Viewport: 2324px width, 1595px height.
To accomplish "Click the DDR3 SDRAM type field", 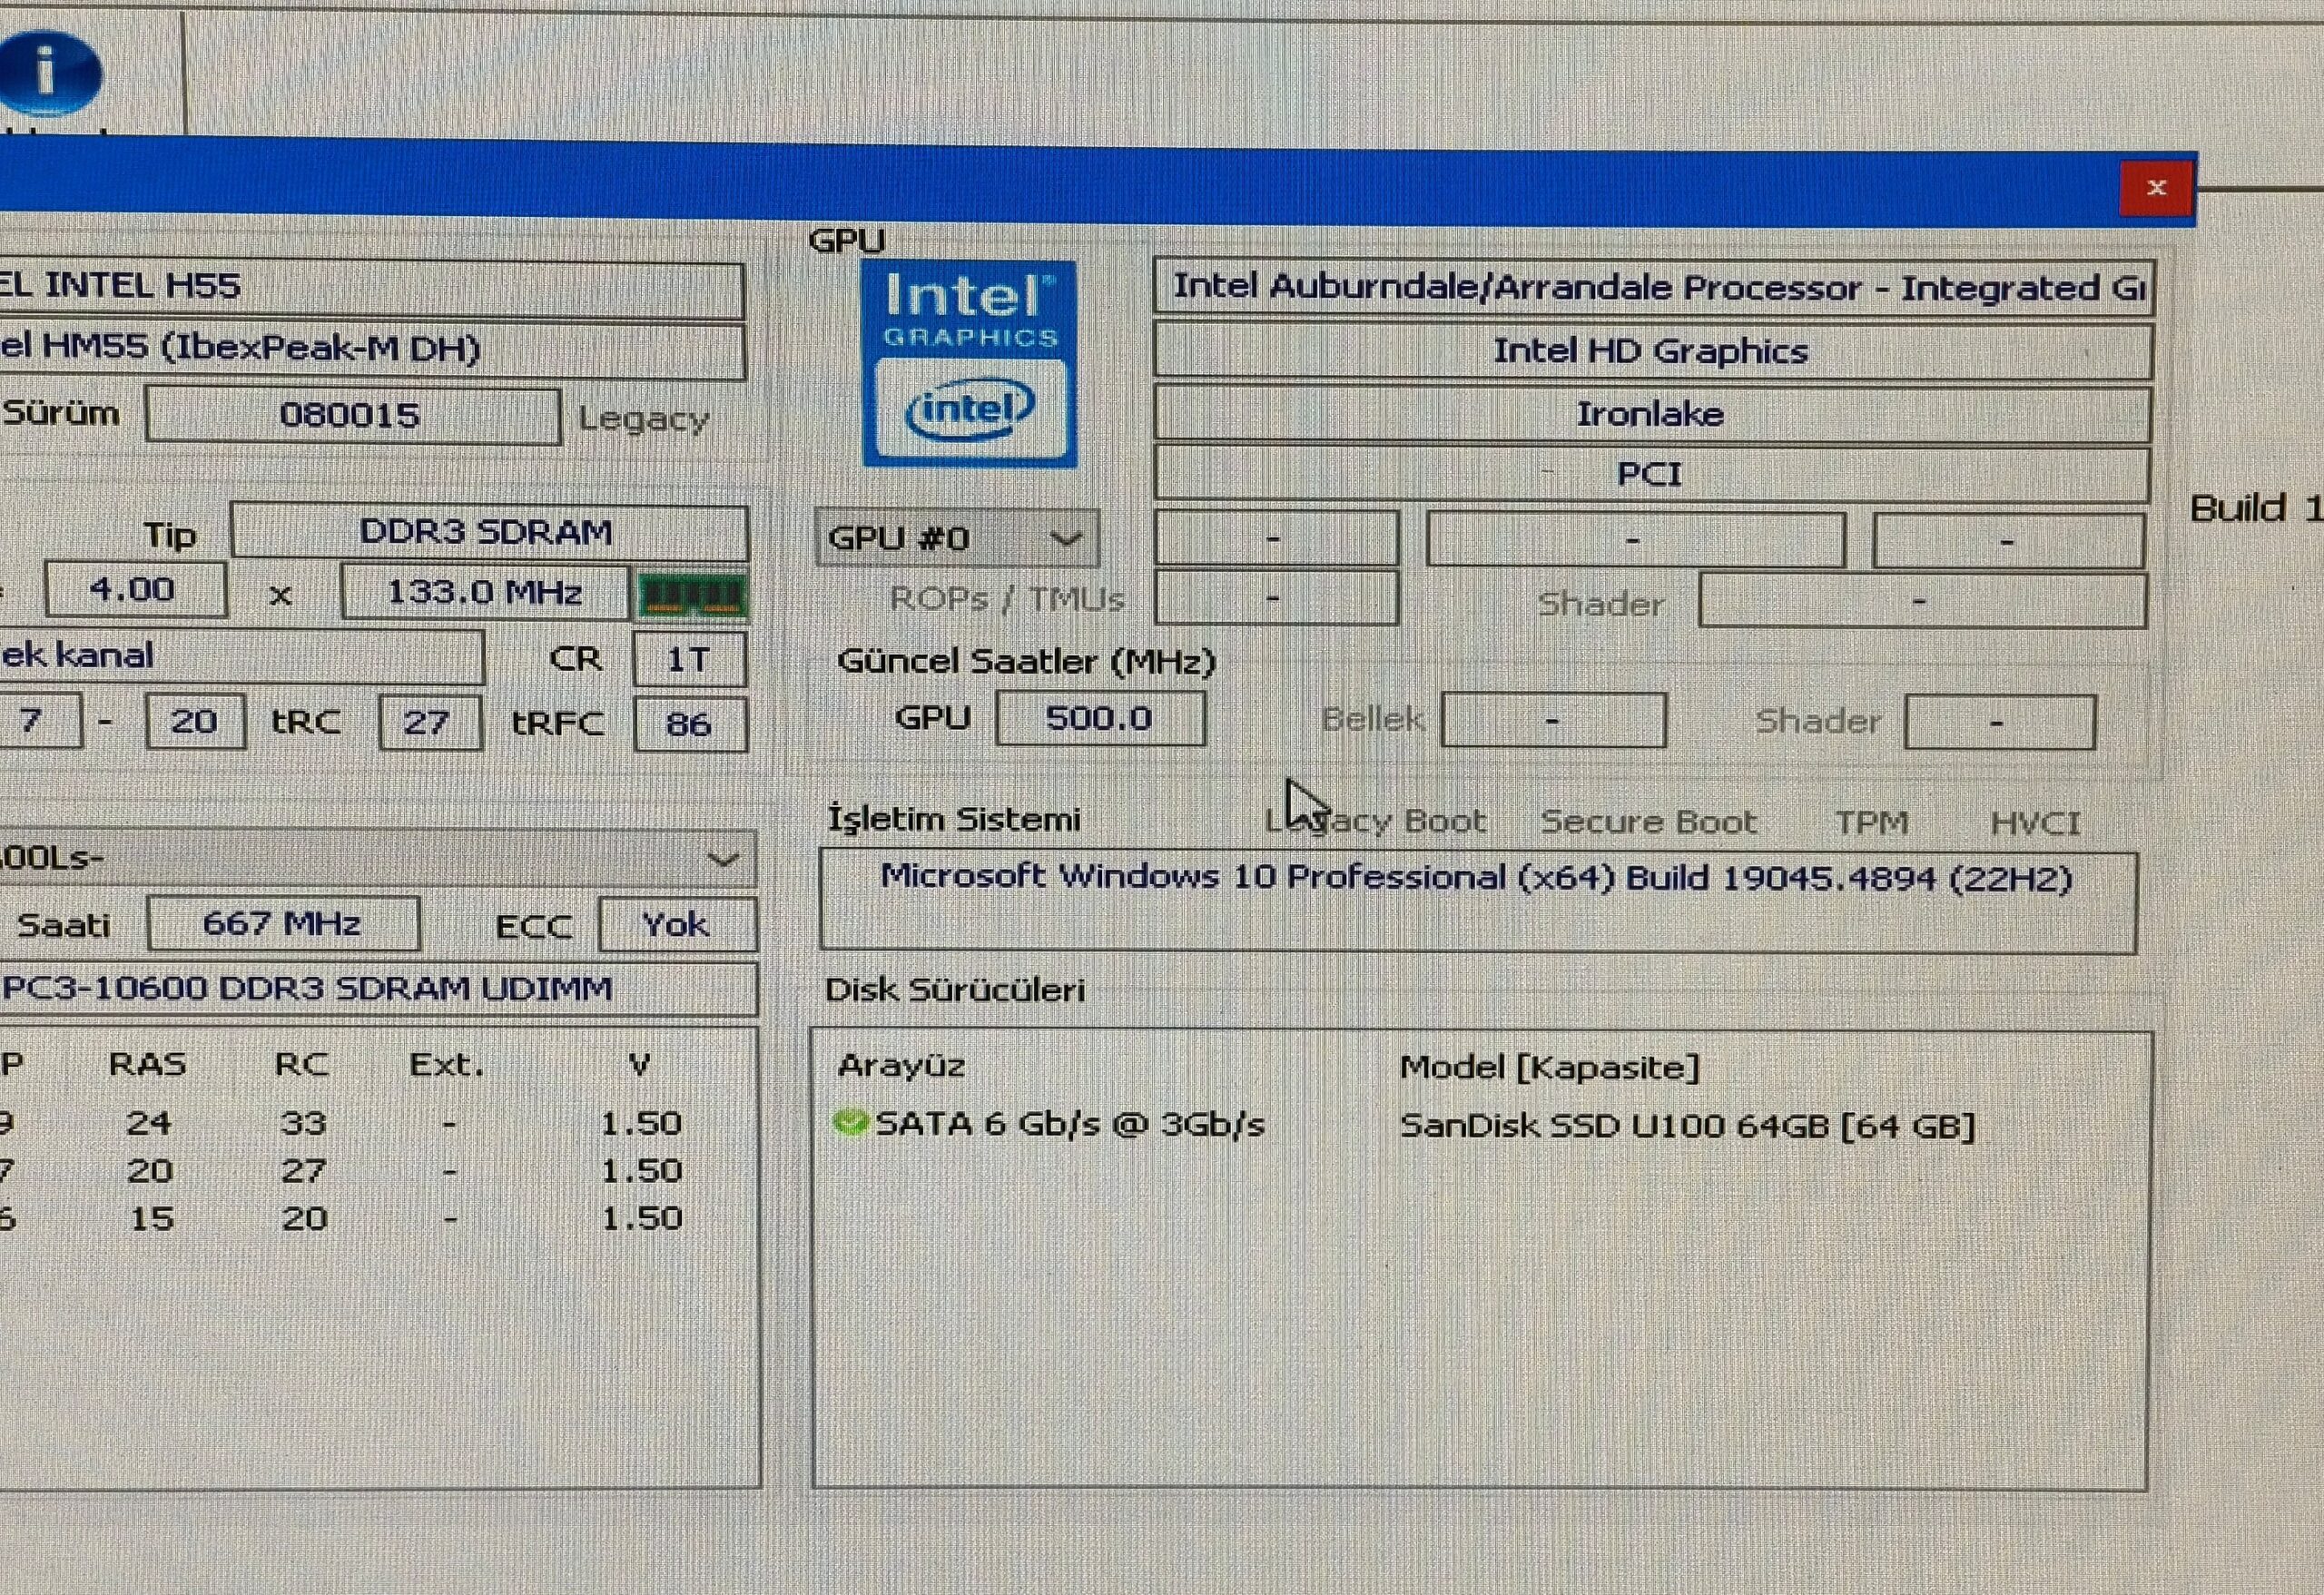I will tap(489, 532).
